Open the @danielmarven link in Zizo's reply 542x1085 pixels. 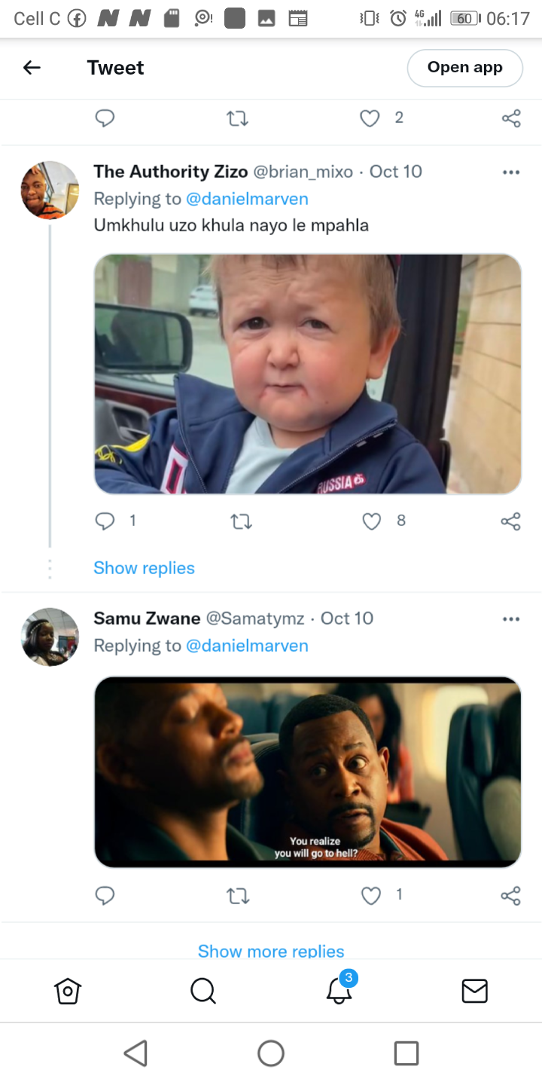pyautogui.click(x=247, y=199)
